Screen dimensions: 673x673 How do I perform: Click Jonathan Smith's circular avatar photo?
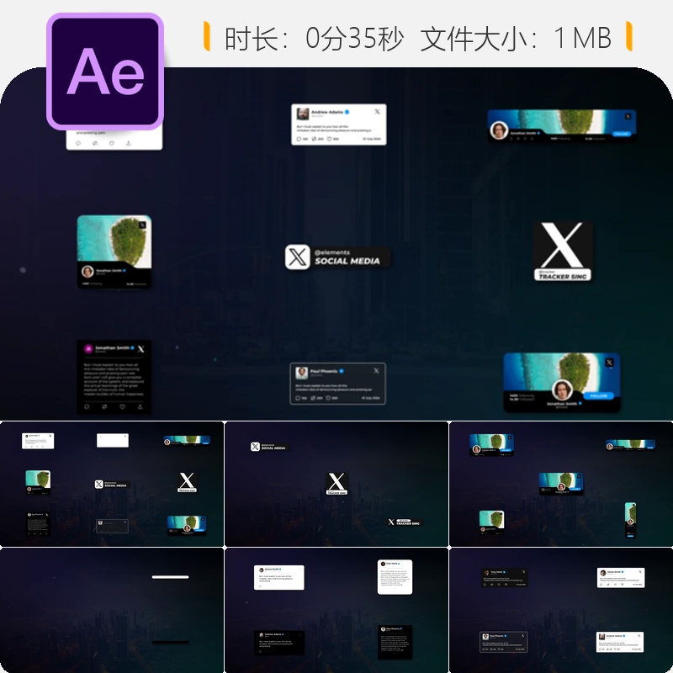[87, 272]
